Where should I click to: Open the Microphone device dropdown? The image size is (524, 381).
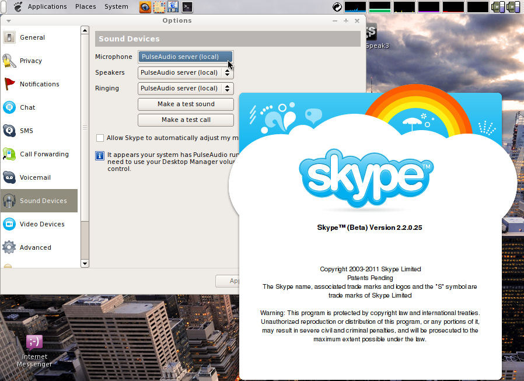(186, 57)
